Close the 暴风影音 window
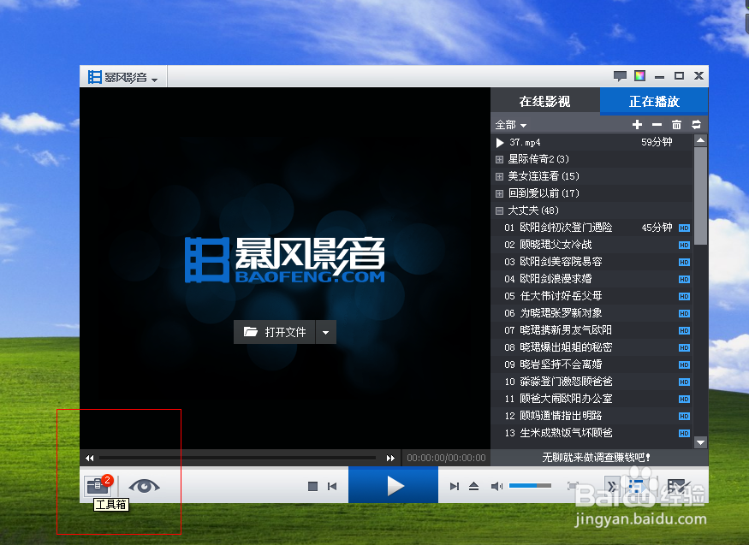The height and width of the screenshot is (545, 749). click(x=698, y=76)
